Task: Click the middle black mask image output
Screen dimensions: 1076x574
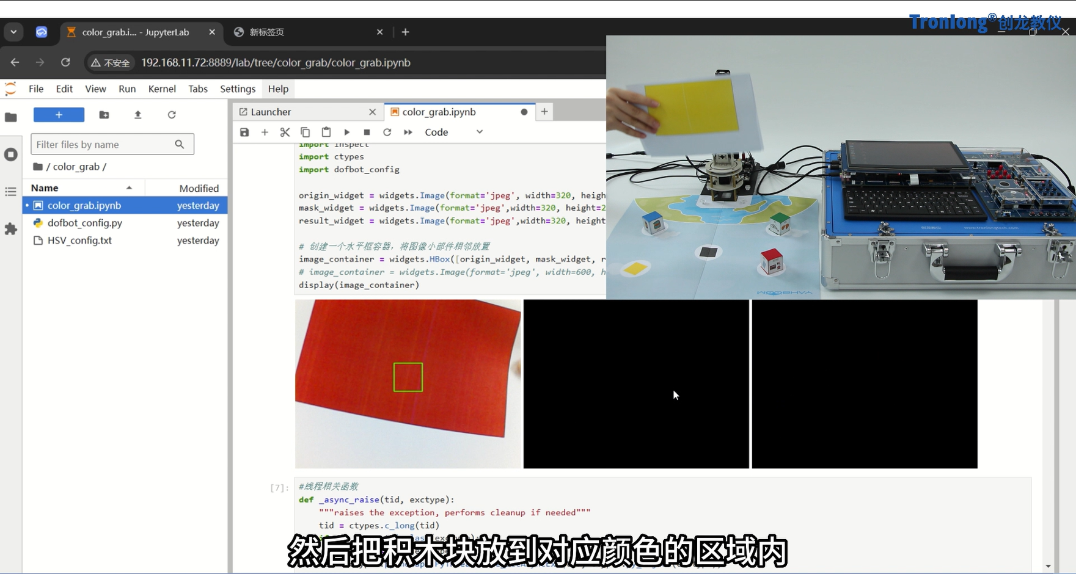Action: pos(636,384)
